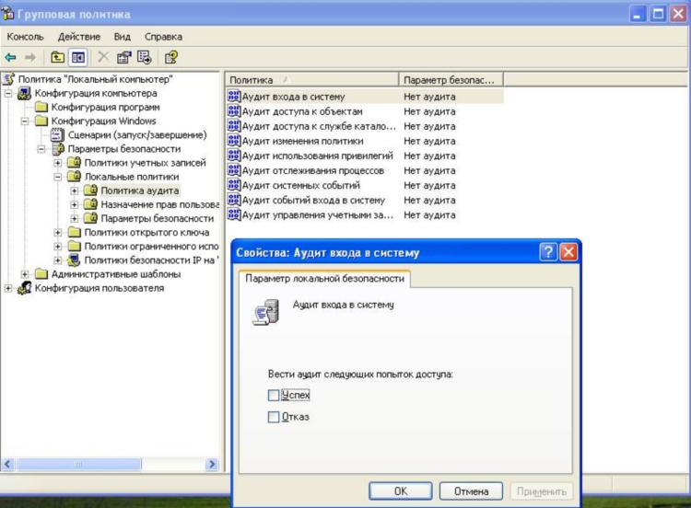The image size is (691, 508).
Task: Enable the 'Отказ' checkbox
Action: pos(273,417)
